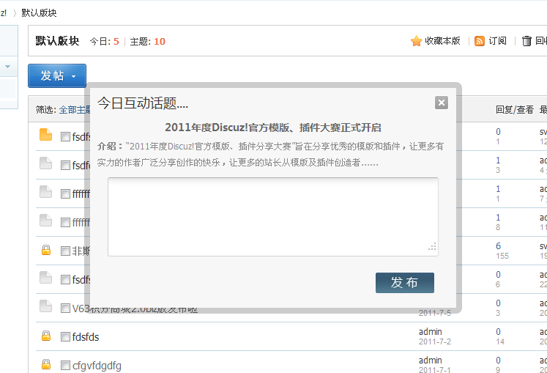Tick checkbox of fsdf thread with 0 replies, 6 views
The height and width of the screenshot is (373, 547).
point(65,280)
